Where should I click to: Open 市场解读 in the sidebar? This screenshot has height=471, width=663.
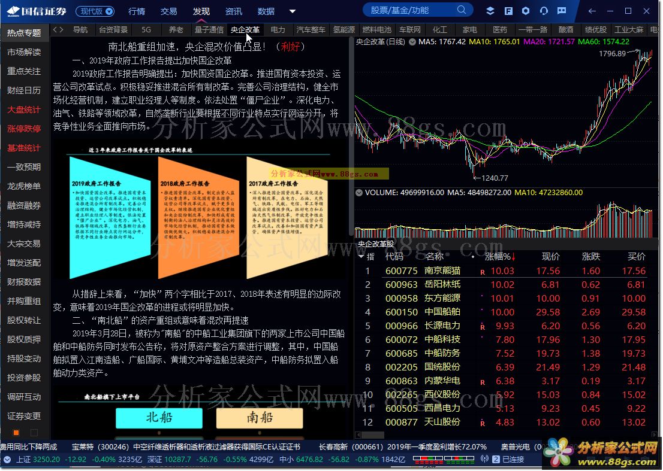[x=24, y=52]
